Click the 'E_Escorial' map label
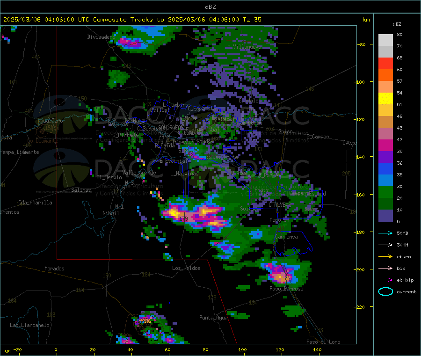The image size is (421, 356). pos(173,161)
